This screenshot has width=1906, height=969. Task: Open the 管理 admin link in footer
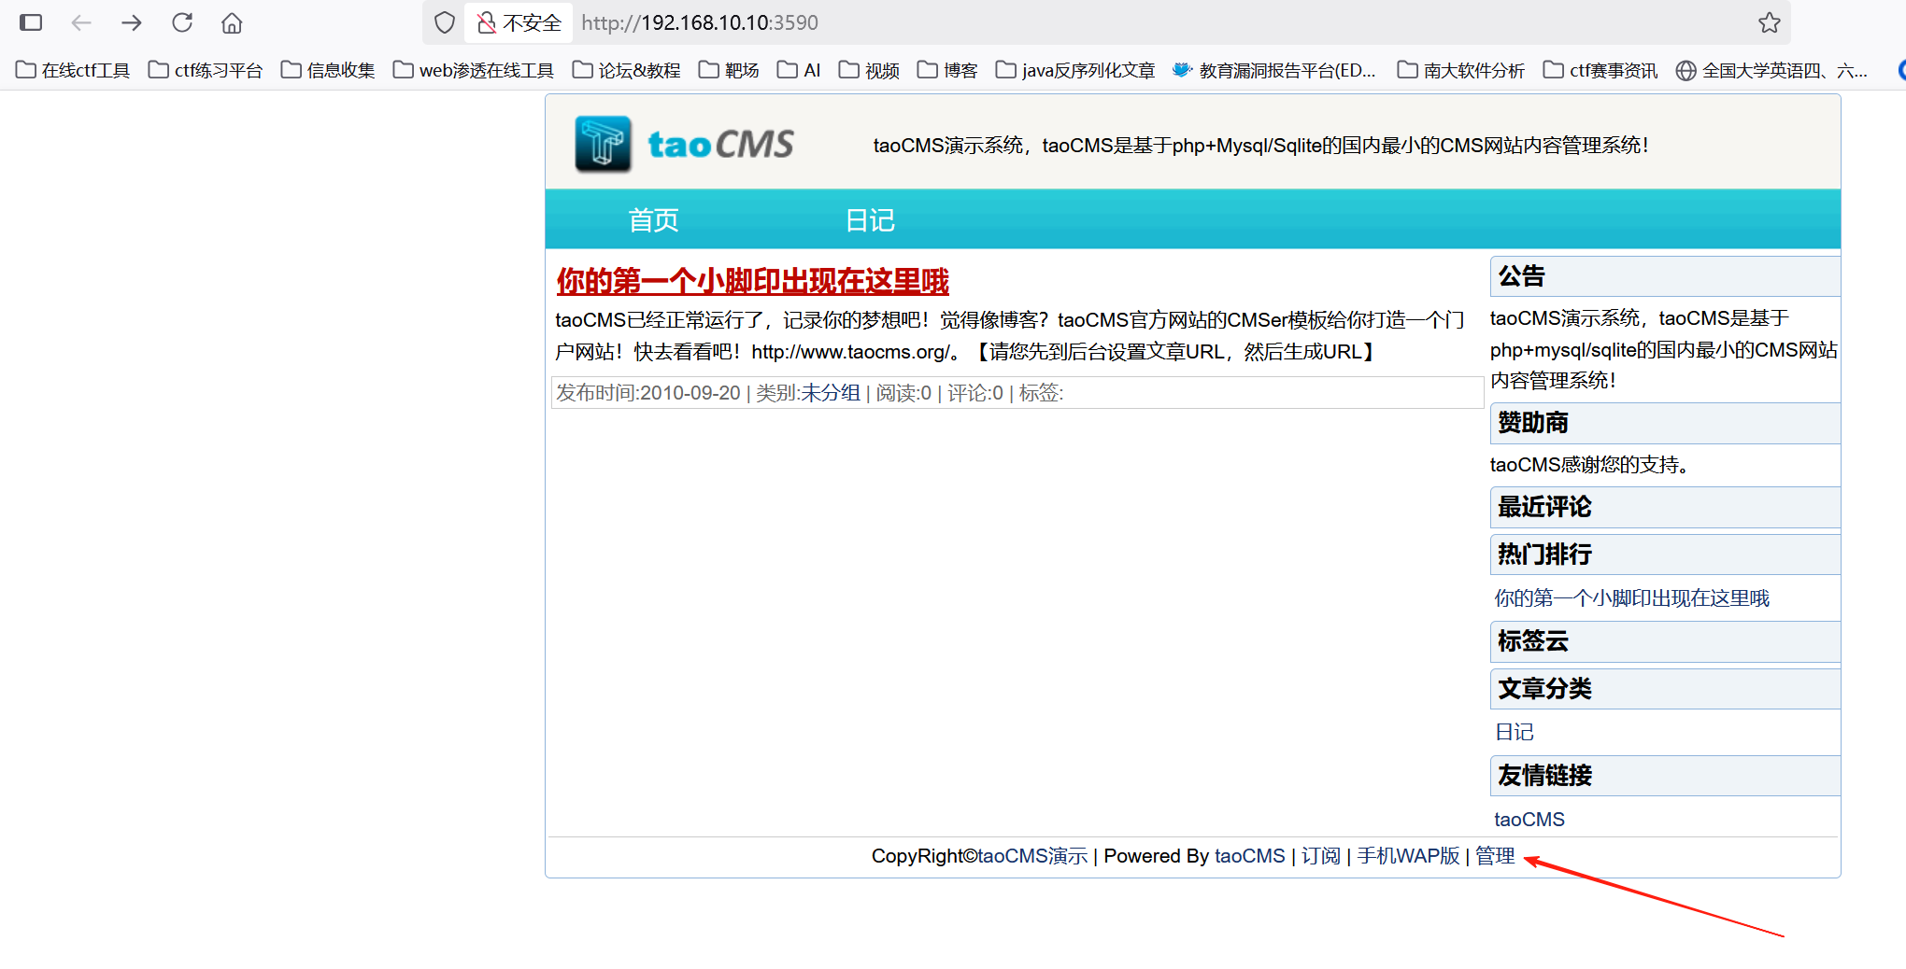[x=1495, y=856]
